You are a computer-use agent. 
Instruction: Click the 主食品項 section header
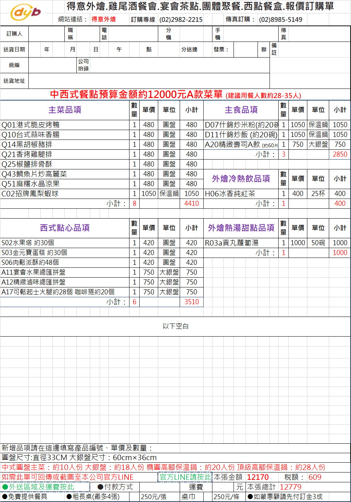click(241, 110)
